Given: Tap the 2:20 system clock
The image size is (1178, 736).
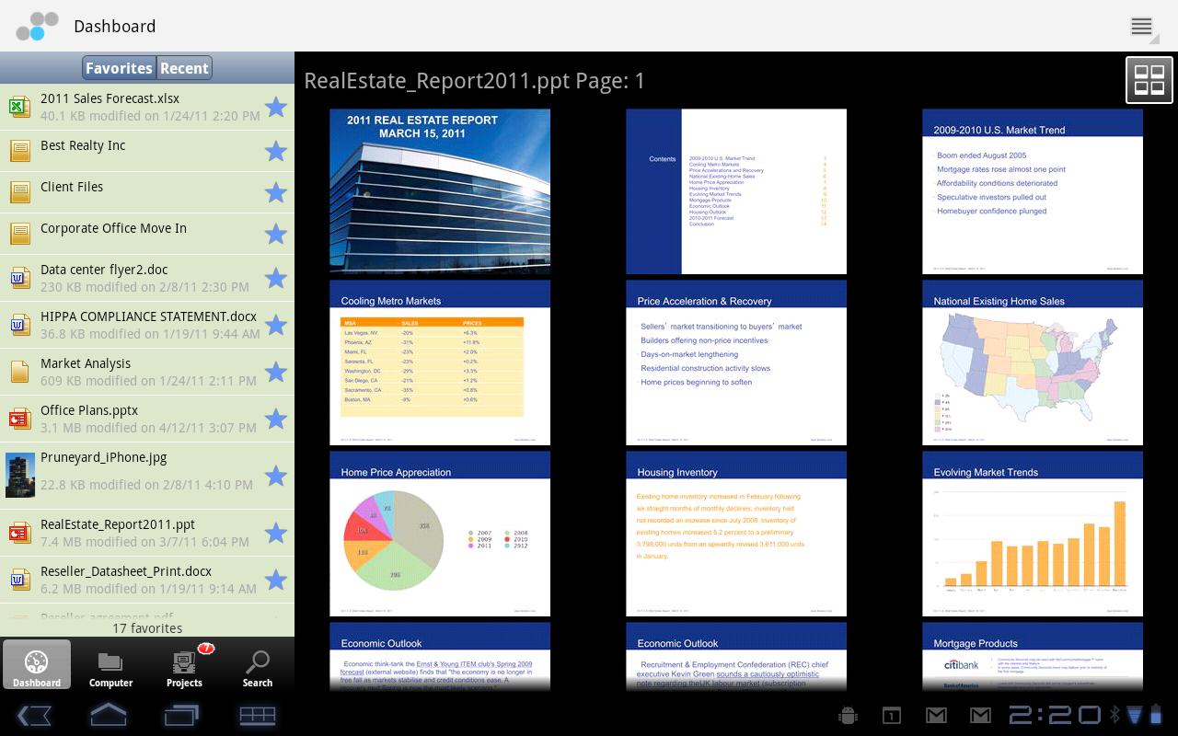Looking at the screenshot, I should click(1055, 715).
